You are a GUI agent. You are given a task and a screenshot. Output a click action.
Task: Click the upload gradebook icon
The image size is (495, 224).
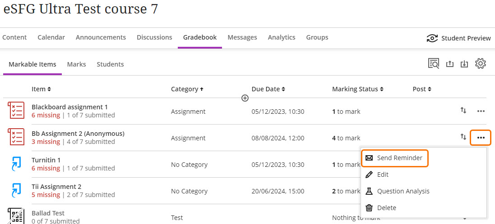(449, 63)
